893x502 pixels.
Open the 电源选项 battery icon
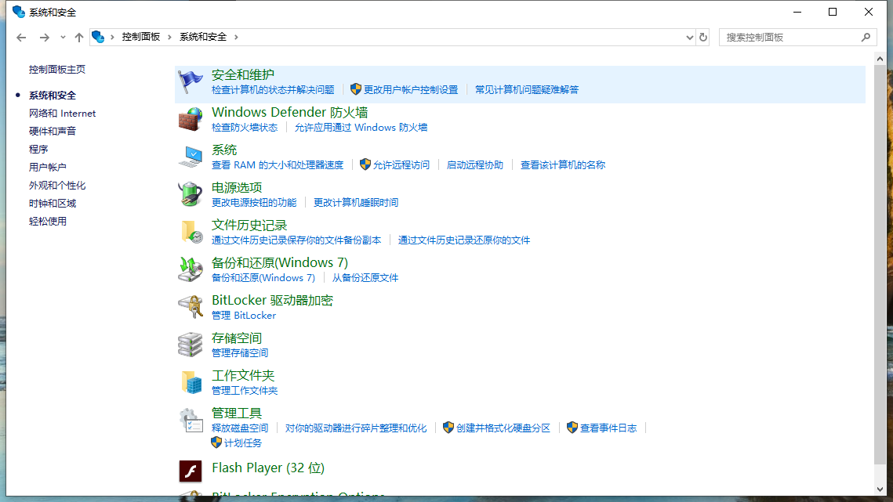(x=191, y=194)
